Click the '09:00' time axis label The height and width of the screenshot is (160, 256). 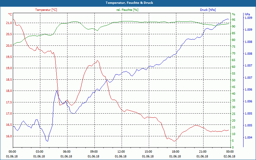pyautogui.click(x=94, y=151)
